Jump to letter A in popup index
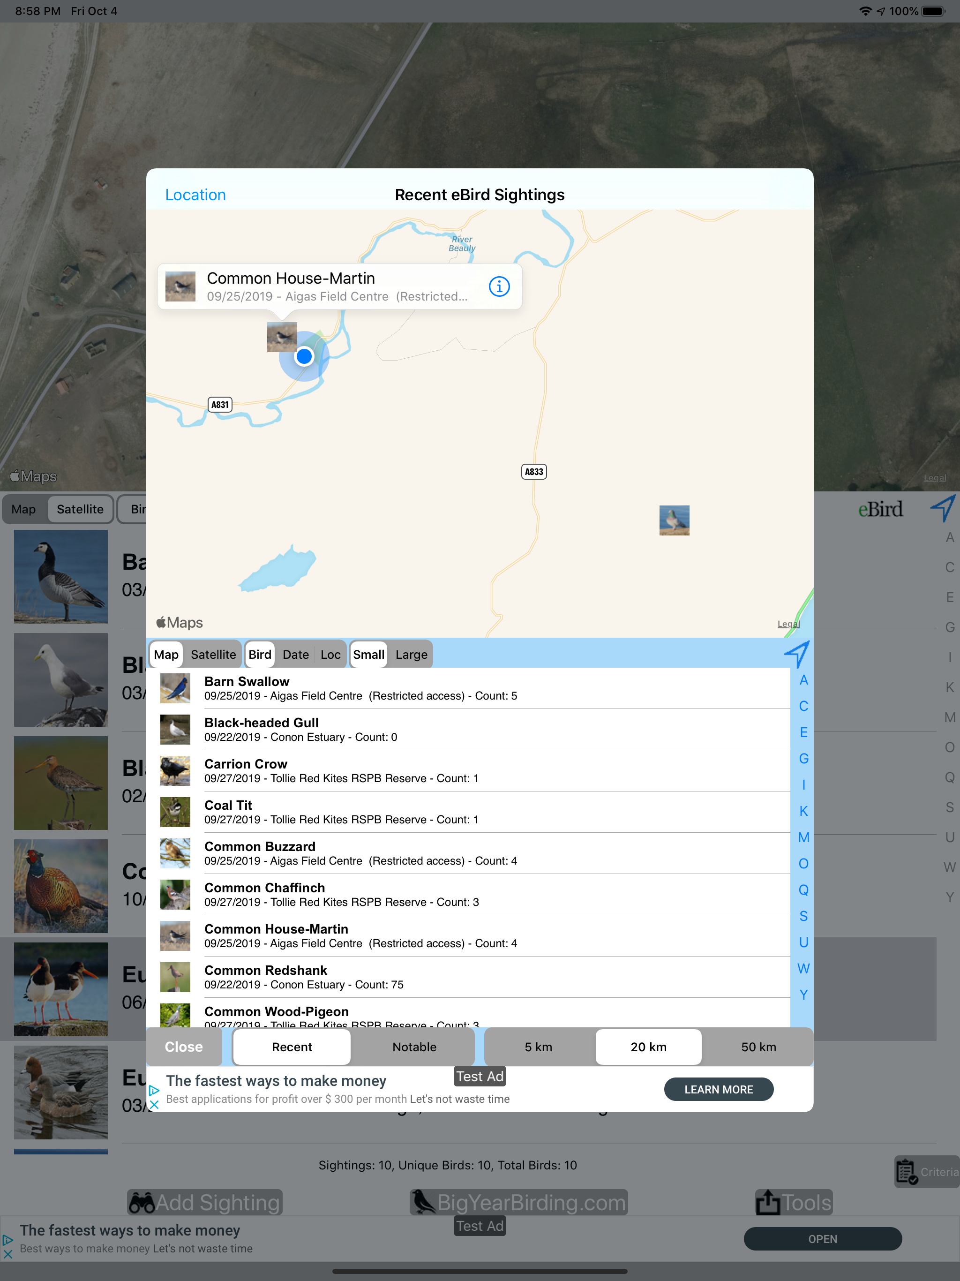This screenshot has height=1281, width=960. pyautogui.click(x=803, y=680)
